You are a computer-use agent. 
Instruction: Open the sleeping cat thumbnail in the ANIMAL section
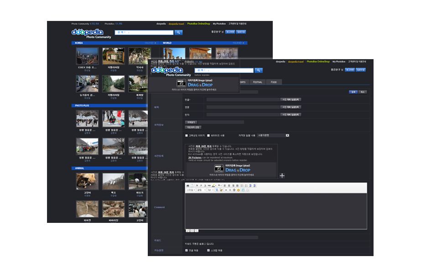tap(87, 181)
